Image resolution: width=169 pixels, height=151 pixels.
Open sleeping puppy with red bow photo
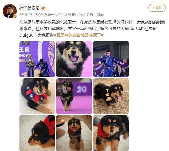point(37,133)
